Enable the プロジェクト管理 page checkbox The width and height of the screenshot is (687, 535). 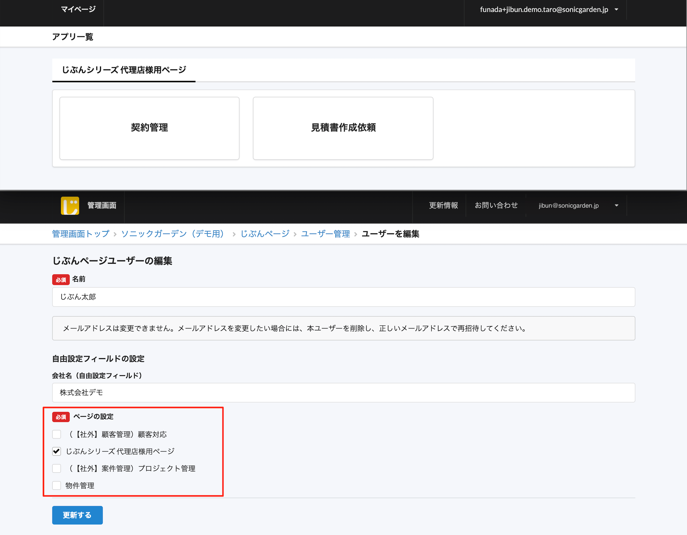point(57,468)
